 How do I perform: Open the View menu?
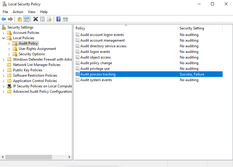(x=32, y=12)
